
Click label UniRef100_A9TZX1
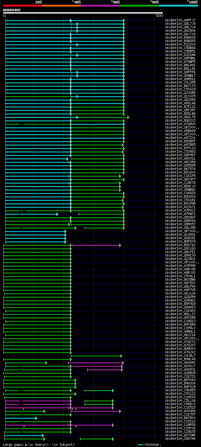pyautogui.click(x=181, y=138)
